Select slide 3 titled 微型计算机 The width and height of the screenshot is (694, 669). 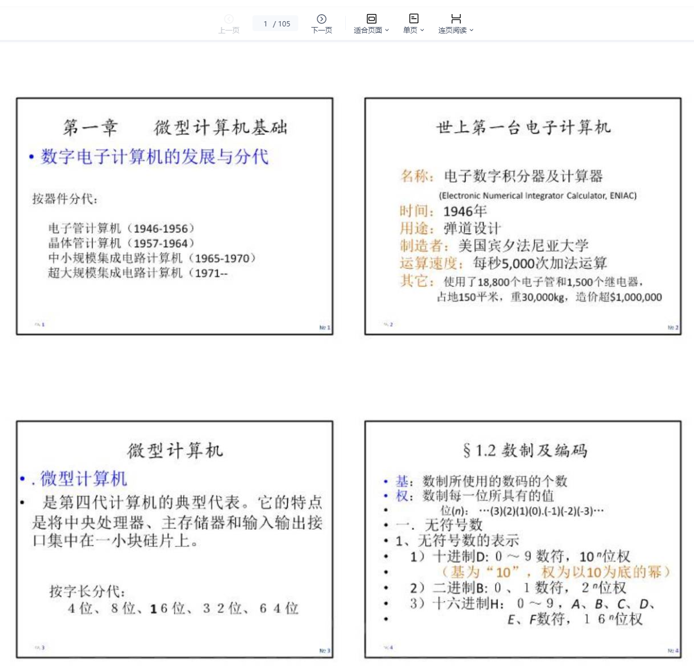174,539
